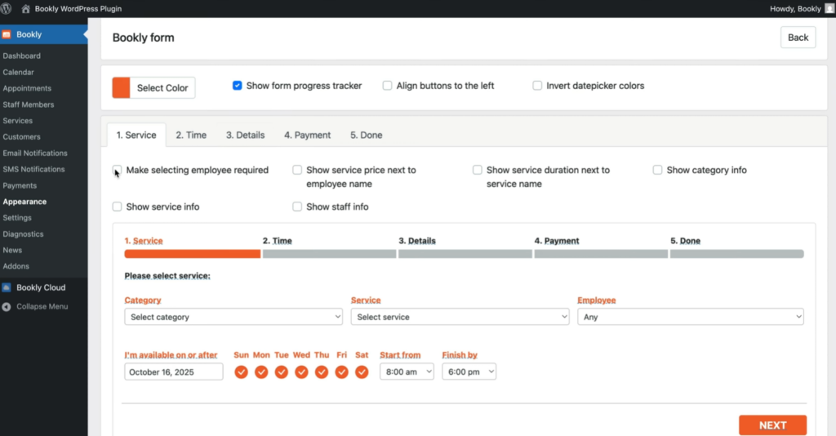Open the site home icon

pos(25,8)
